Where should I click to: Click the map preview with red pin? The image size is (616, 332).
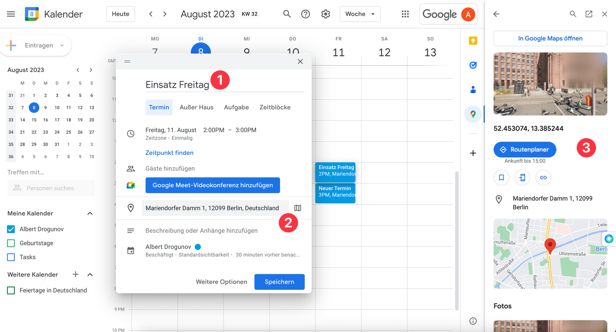click(550, 254)
